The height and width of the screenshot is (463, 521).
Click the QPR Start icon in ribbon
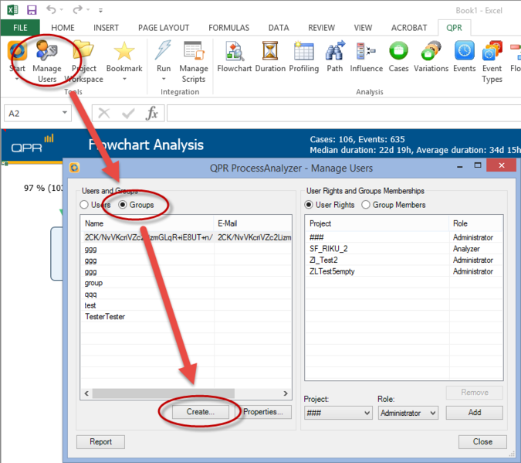point(17,51)
